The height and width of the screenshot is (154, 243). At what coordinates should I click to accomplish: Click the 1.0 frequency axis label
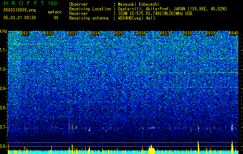point(3,69)
